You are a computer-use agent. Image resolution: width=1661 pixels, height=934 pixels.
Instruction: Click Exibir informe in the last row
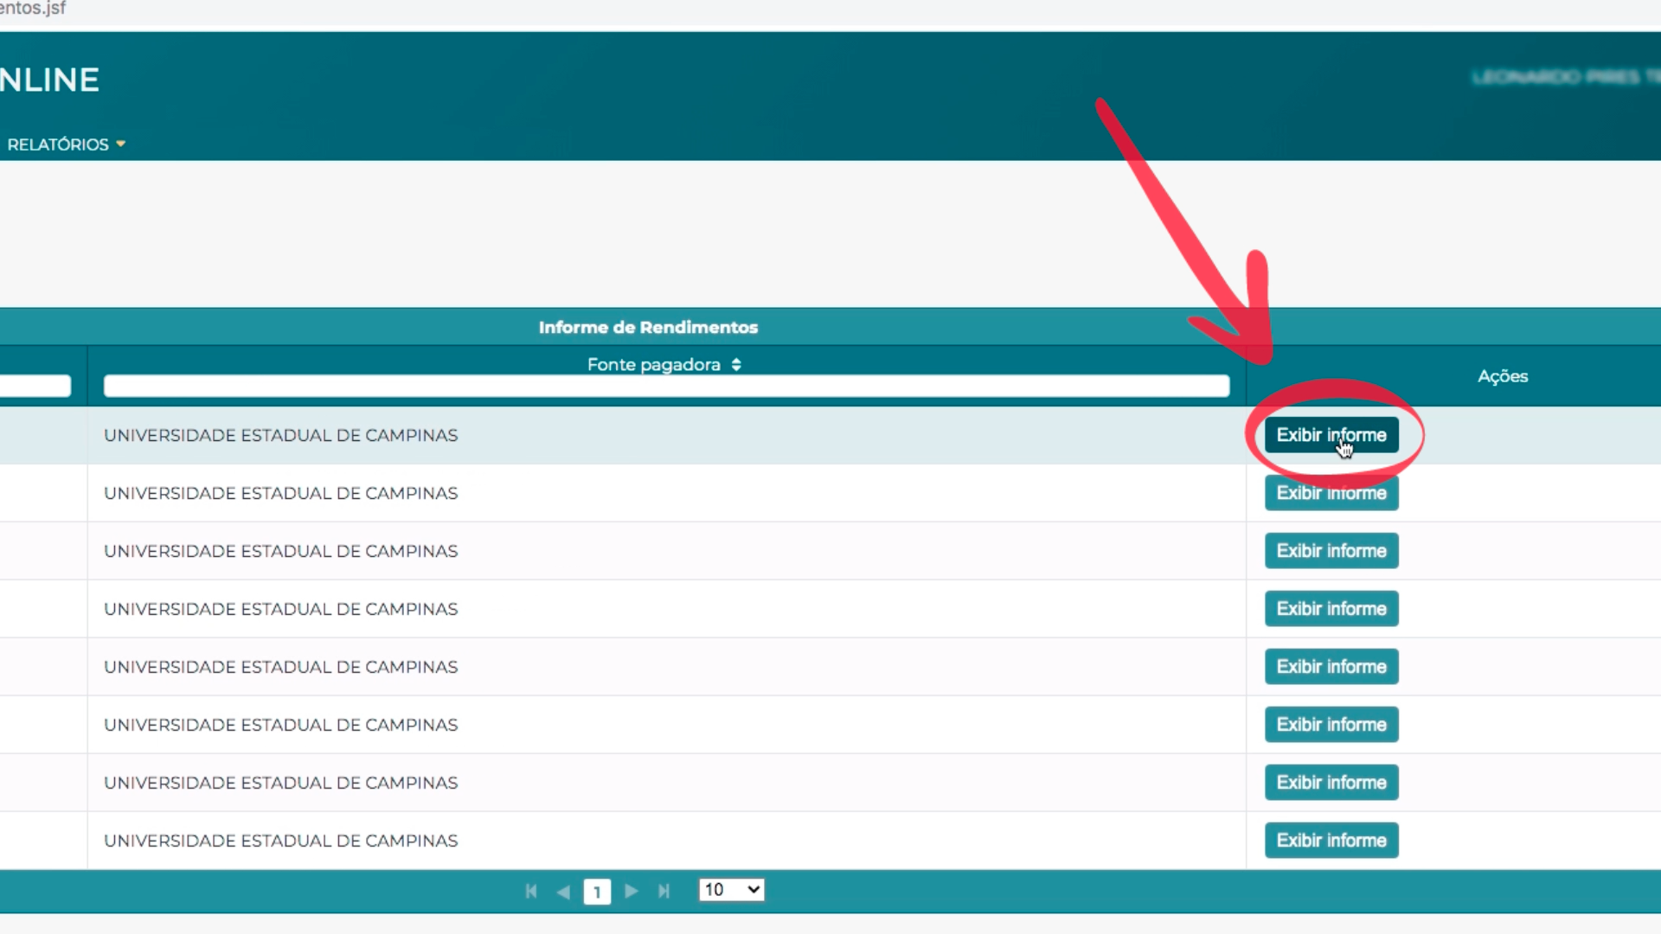tap(1331, 841)
